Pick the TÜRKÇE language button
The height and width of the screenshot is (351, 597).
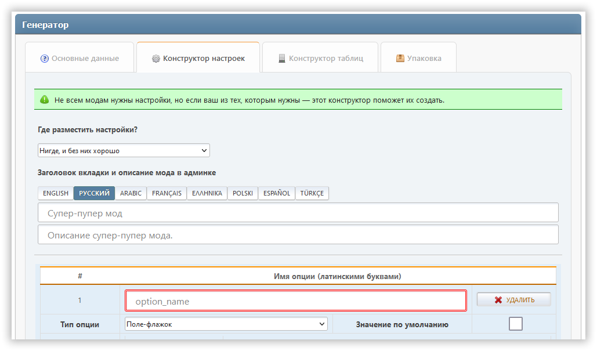312,193
